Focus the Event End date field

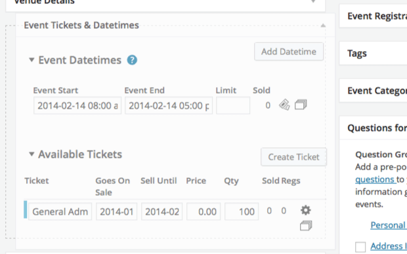point(169,105)
